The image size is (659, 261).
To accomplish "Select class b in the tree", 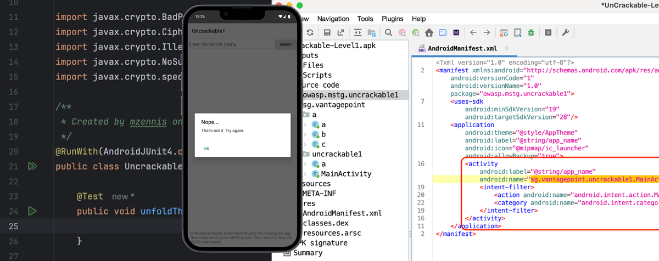I will coord(319,134).
